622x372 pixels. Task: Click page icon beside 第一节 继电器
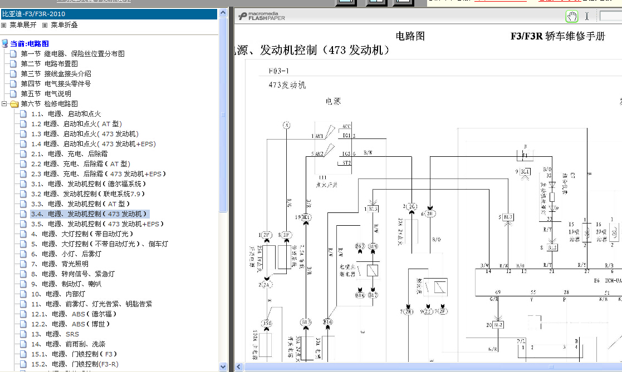tap(13, 53)
